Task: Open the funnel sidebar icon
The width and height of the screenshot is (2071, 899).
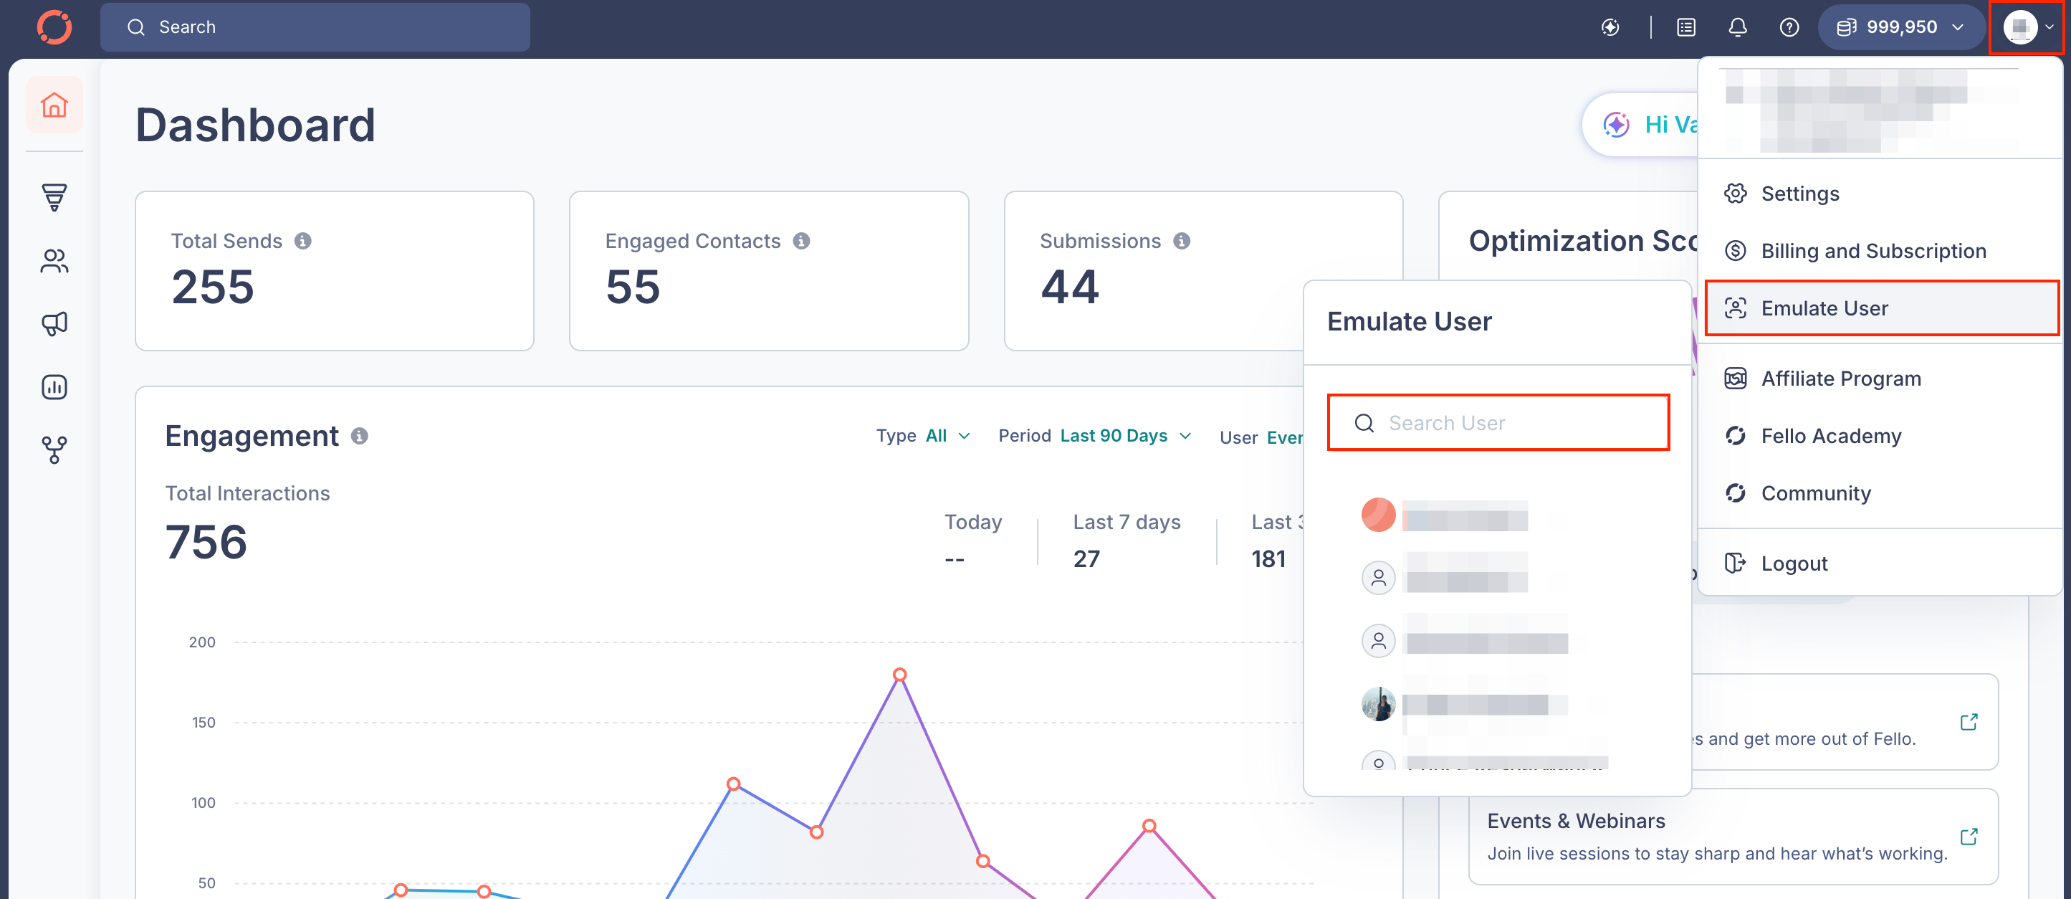Action: tap(54, 197)
